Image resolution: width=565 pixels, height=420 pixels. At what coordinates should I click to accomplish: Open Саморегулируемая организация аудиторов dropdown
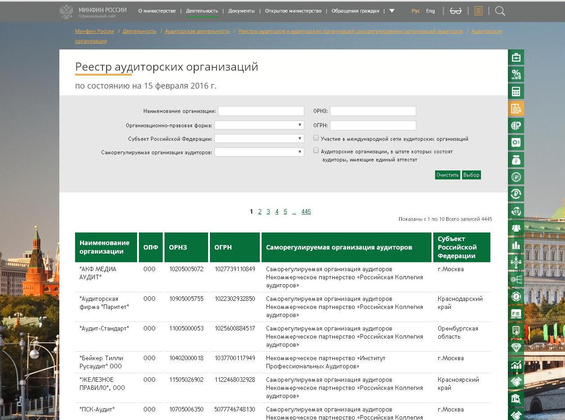point(259,152)
